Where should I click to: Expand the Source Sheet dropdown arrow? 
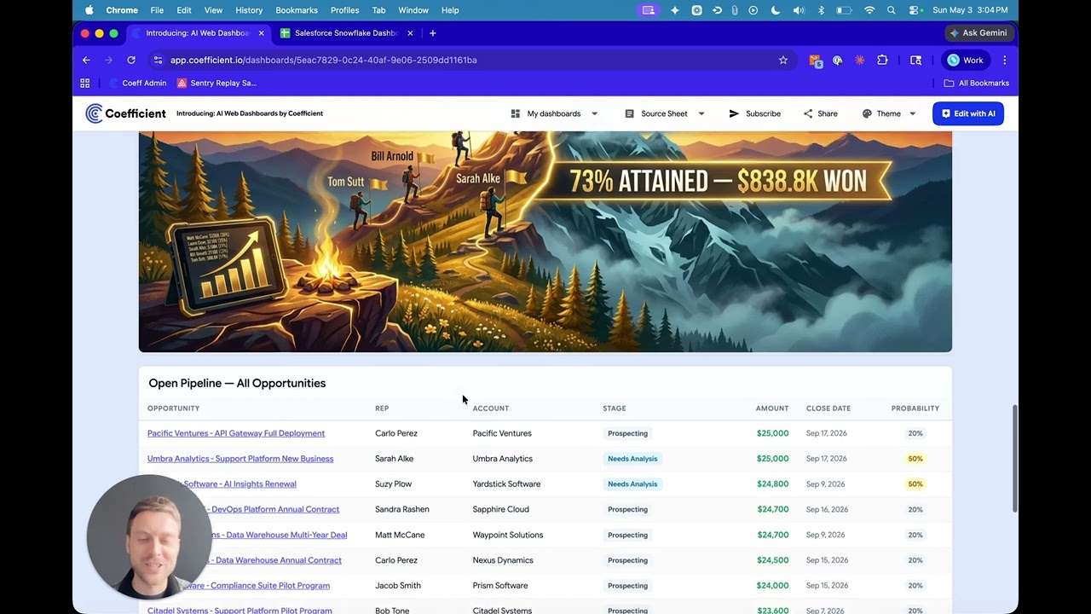pos(701,113)
